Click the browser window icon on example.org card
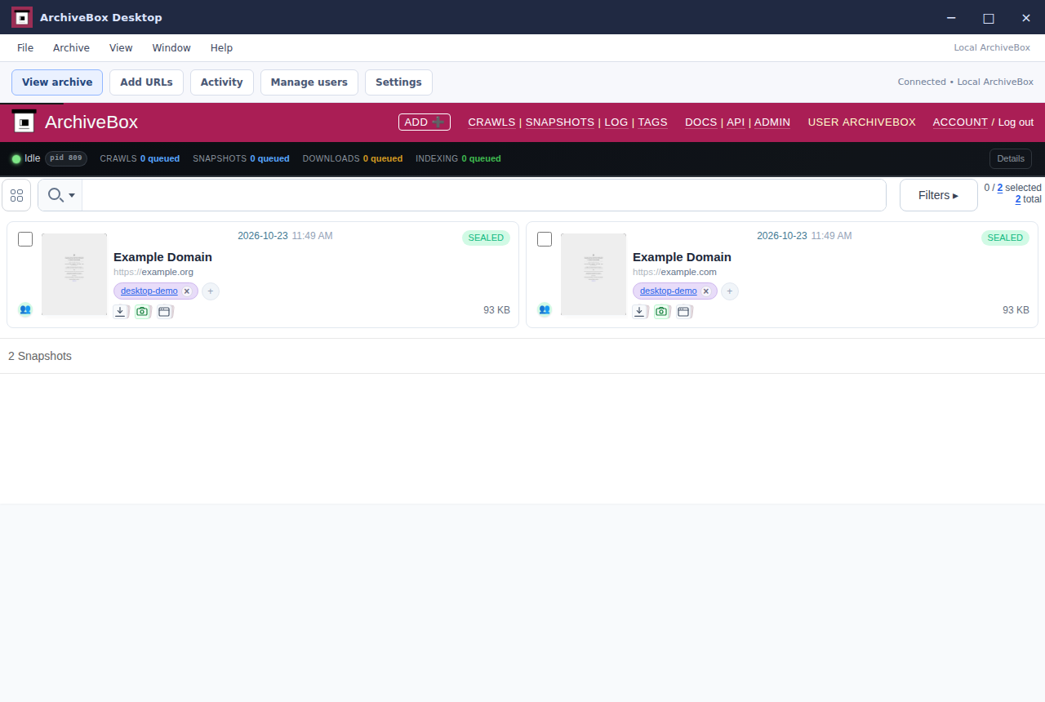The height and width of the screenshot is (702, 1045). (x=165, y=312)
